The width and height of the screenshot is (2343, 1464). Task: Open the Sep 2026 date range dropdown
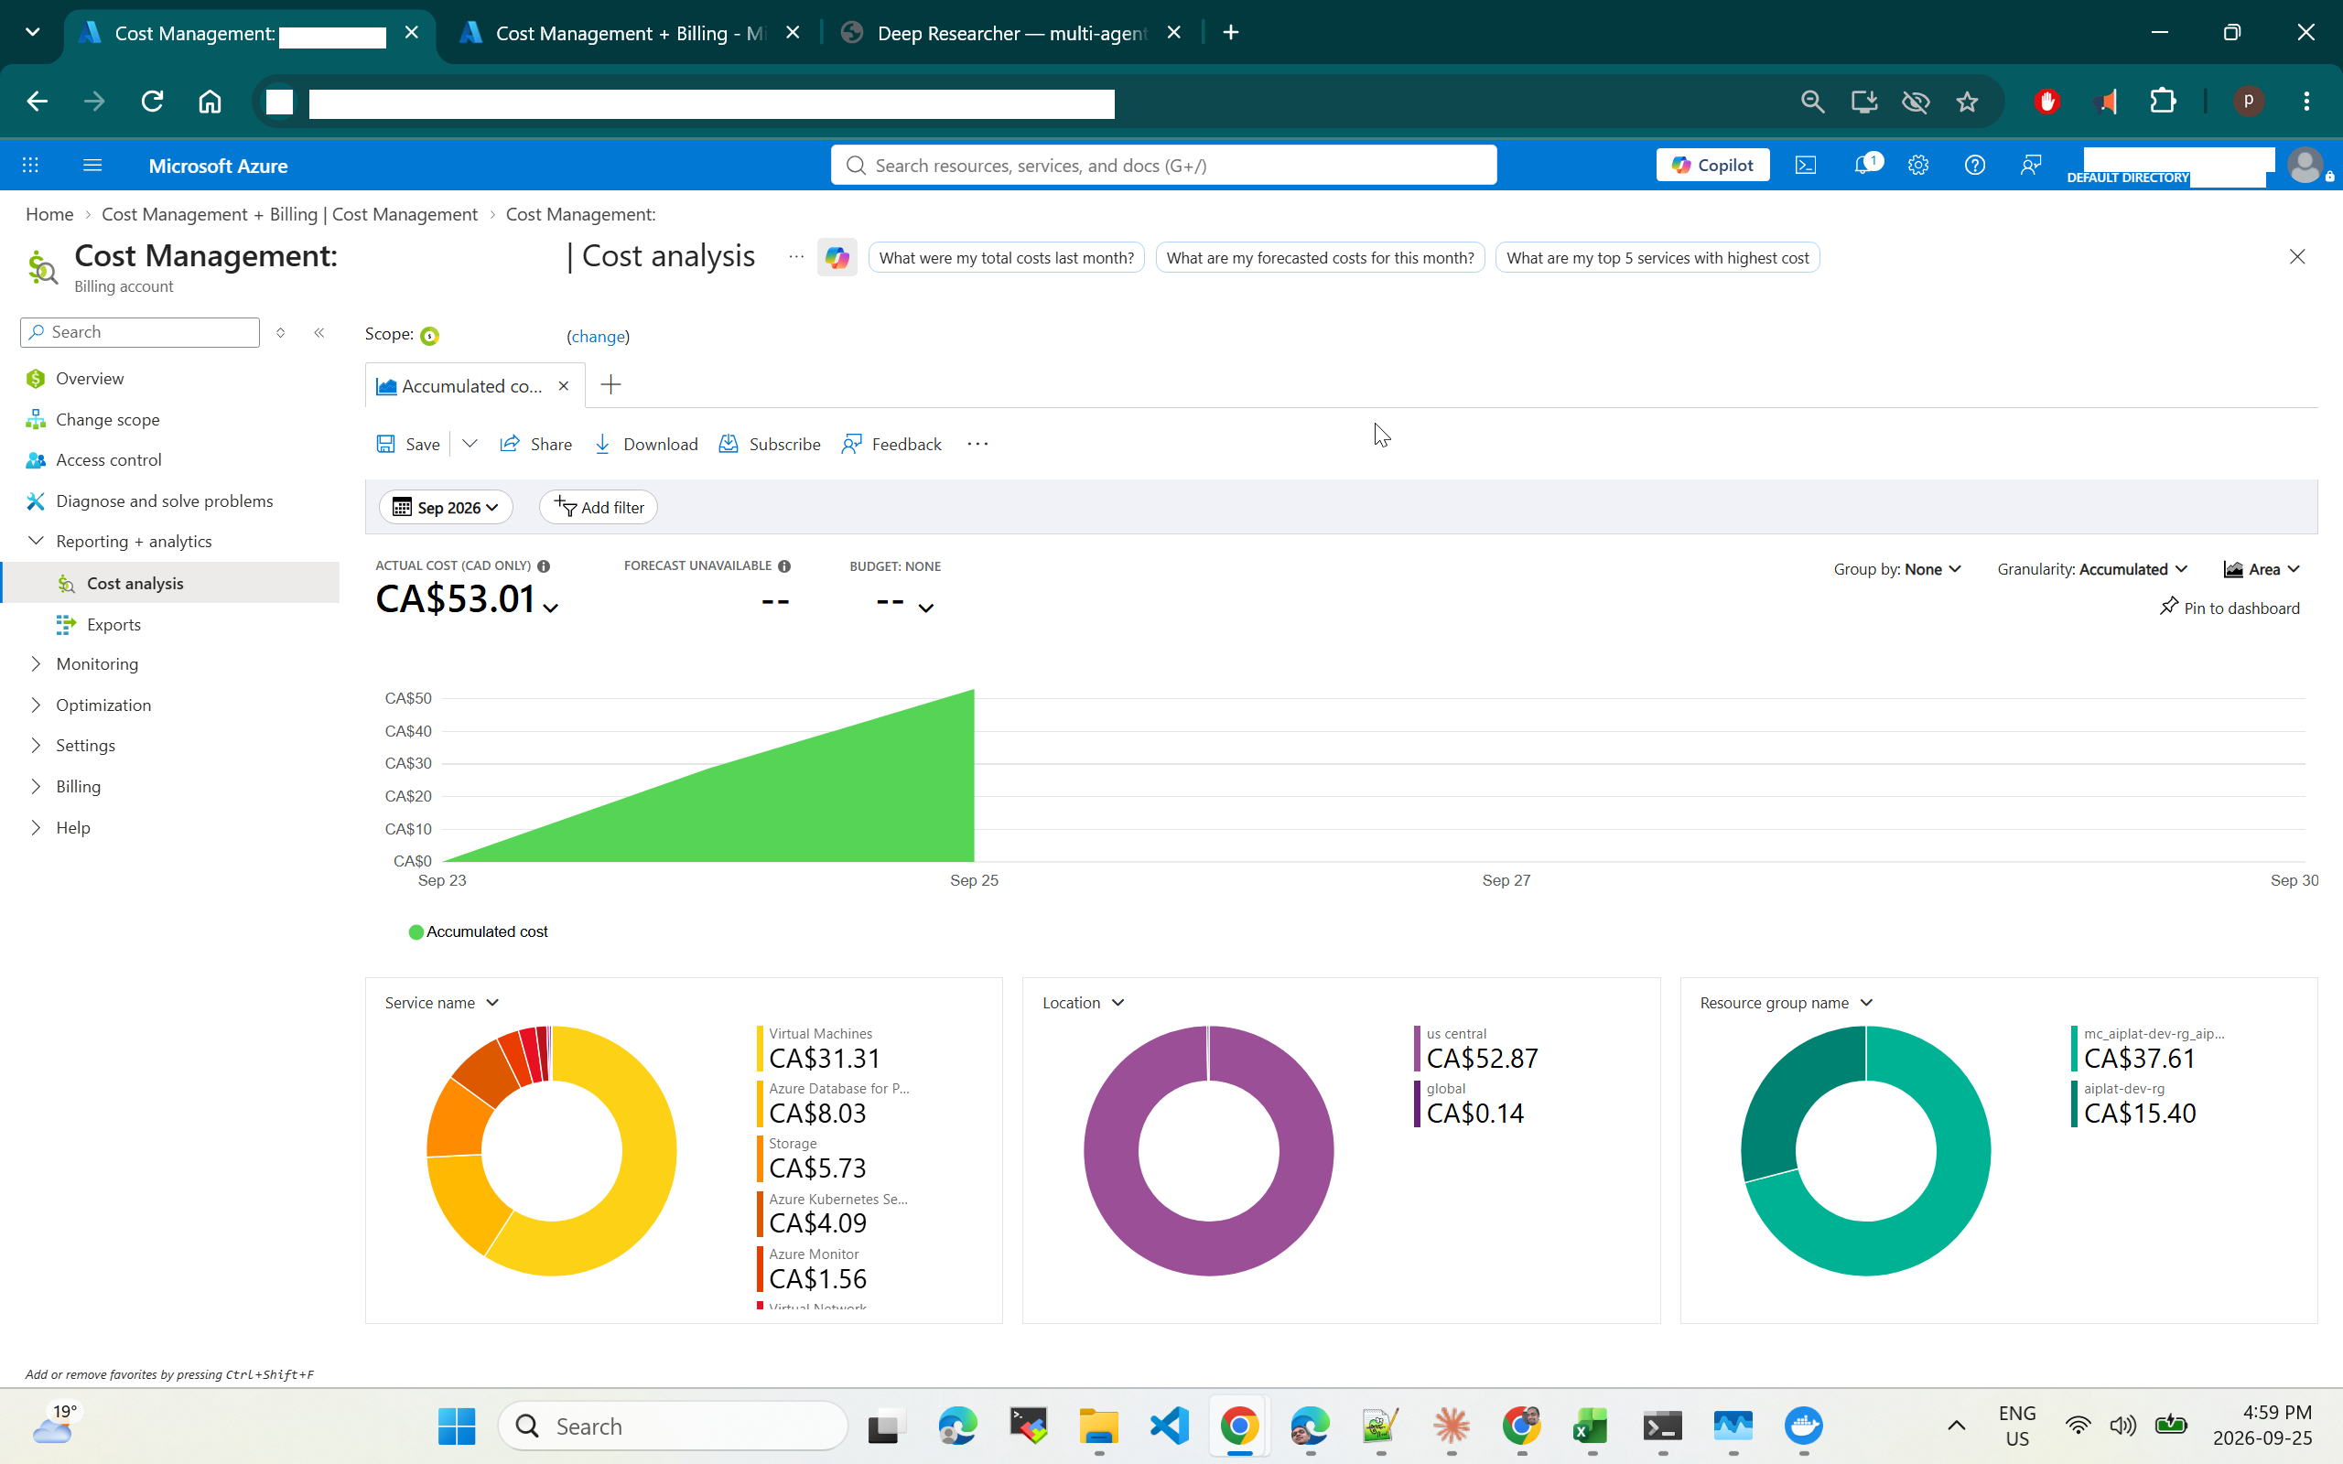point(446,507)
